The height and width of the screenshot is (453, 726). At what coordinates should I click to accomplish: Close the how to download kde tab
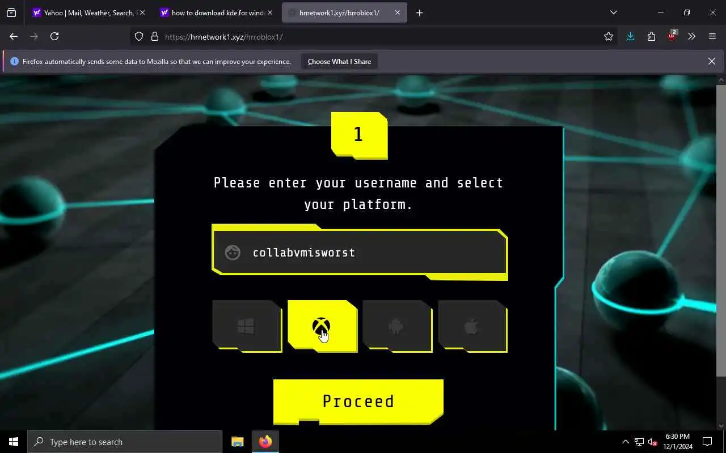(270, 12)
